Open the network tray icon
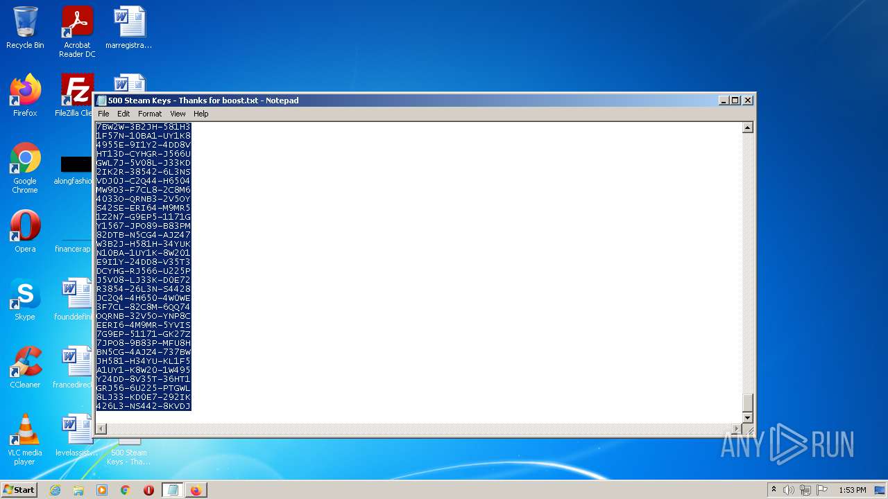This screenshot has width=888, height=499. click(x=805, y=490)
